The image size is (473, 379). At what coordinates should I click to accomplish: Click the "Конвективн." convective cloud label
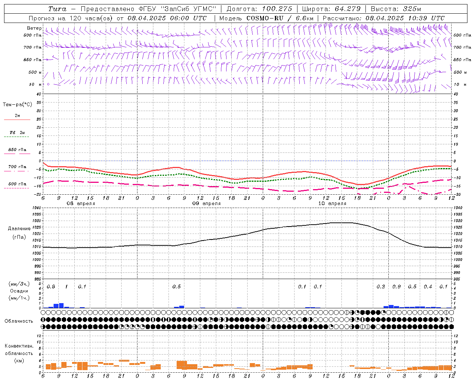tap(19, 346)
